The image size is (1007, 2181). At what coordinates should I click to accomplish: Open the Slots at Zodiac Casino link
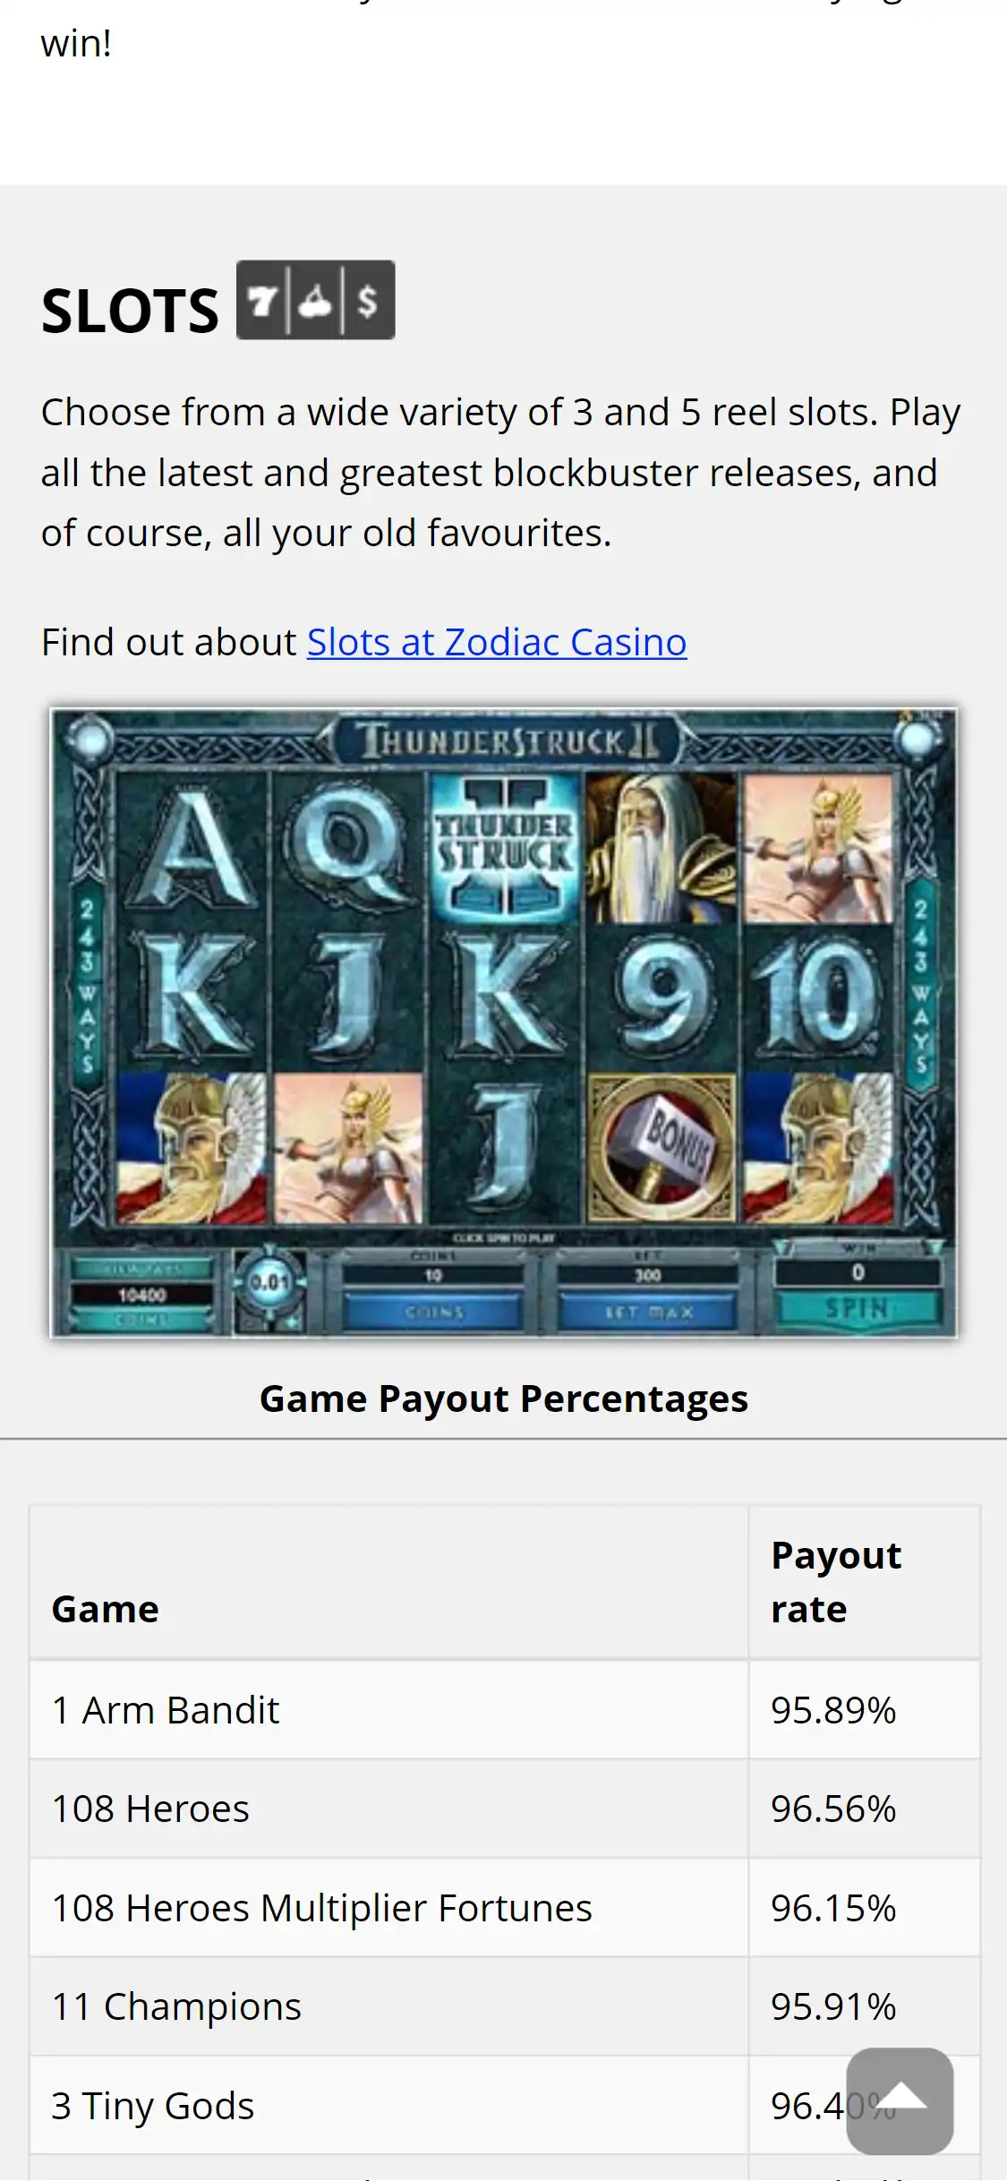click(x=497, y=642)
